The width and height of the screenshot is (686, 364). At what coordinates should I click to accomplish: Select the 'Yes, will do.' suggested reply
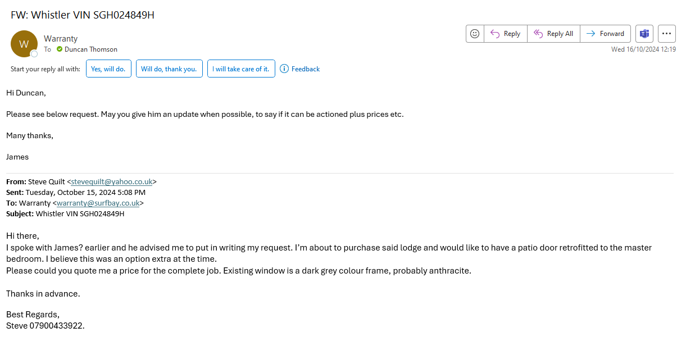coord(109,69)
